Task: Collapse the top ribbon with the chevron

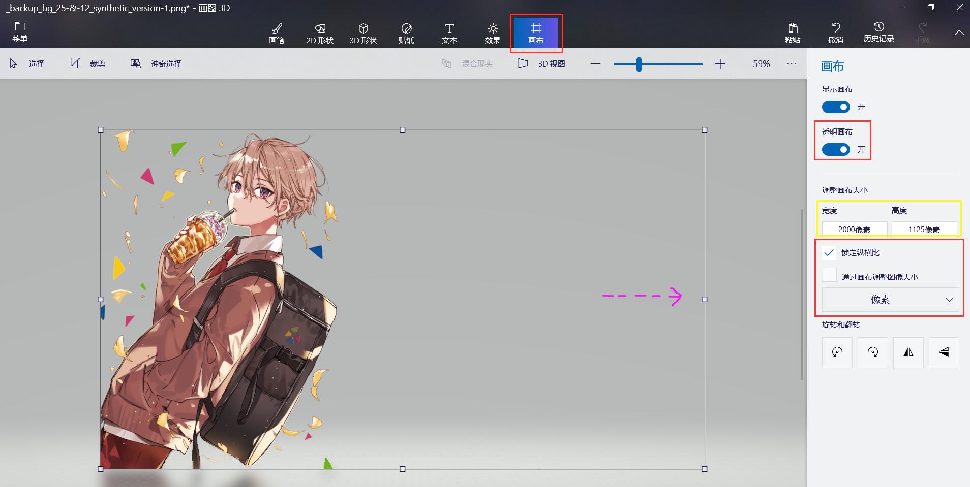Action: pos(959,33)
